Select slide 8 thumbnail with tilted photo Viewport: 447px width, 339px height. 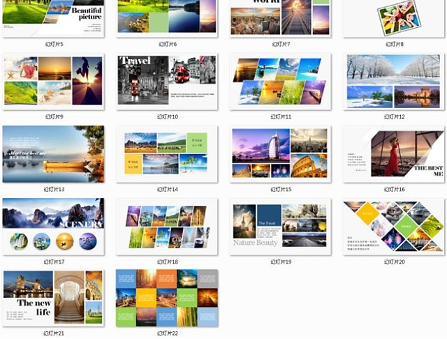(394, 18)
